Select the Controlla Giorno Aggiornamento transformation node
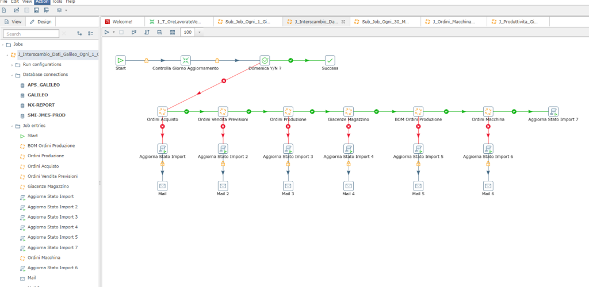589x287 pixels. pyautogui.click(x=185, y=60)
